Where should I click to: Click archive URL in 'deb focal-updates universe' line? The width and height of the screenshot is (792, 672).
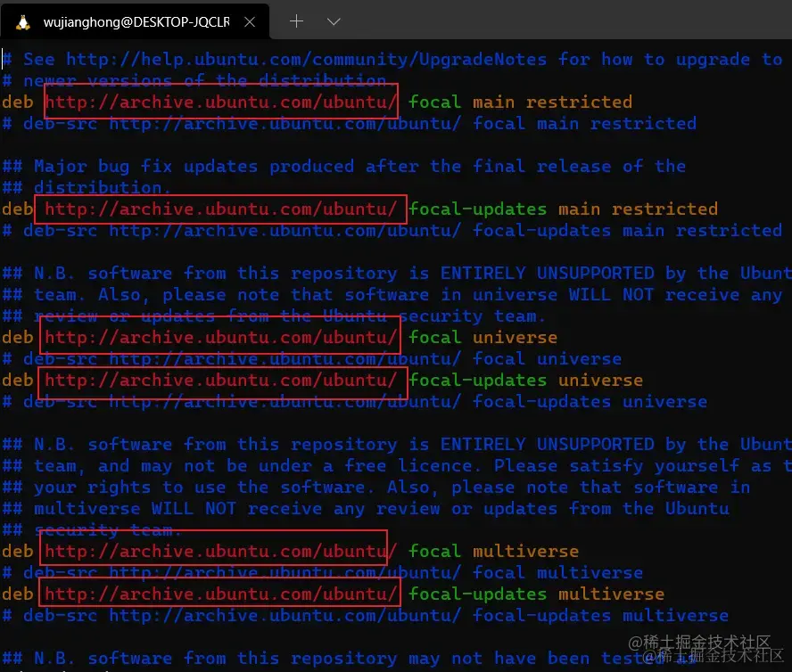[x=220, y=381]
